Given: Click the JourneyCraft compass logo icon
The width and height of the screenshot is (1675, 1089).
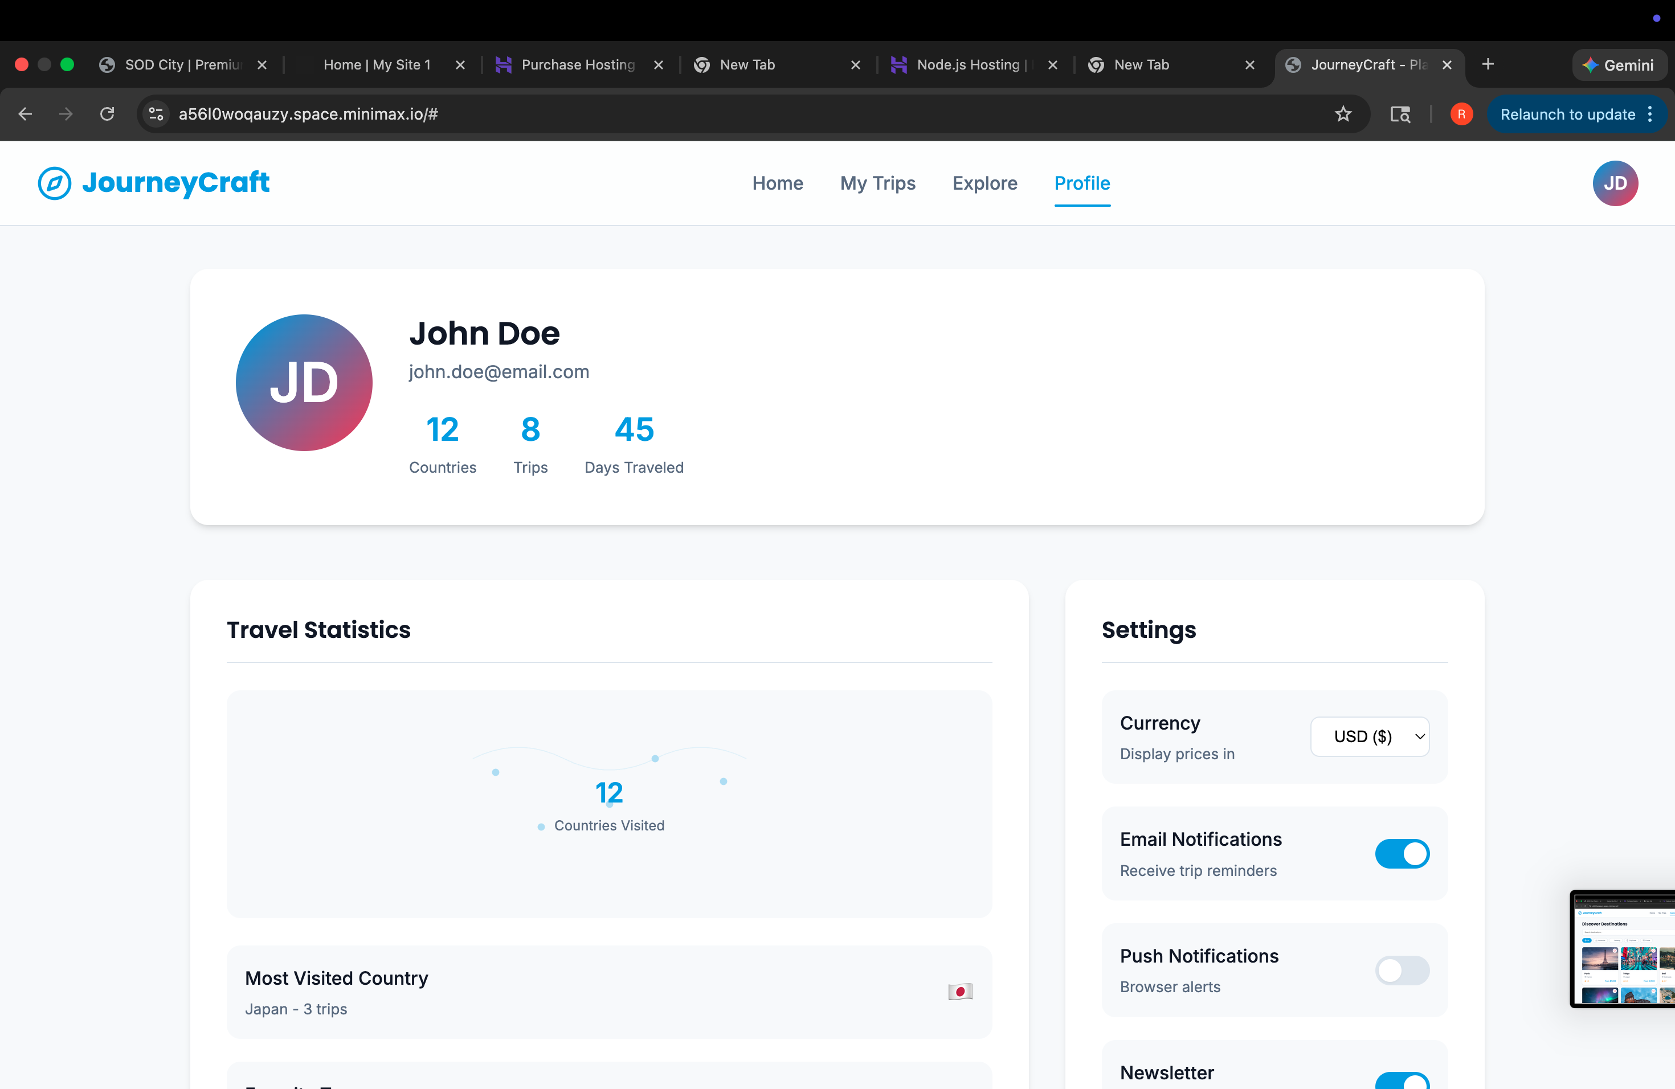Looking at the screenshot, I should [x=54, y=183].
